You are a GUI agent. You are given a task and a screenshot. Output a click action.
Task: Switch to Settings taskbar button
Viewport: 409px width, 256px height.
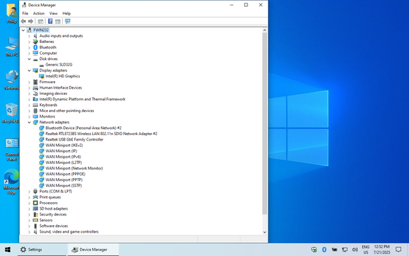[x=42, y=249]
